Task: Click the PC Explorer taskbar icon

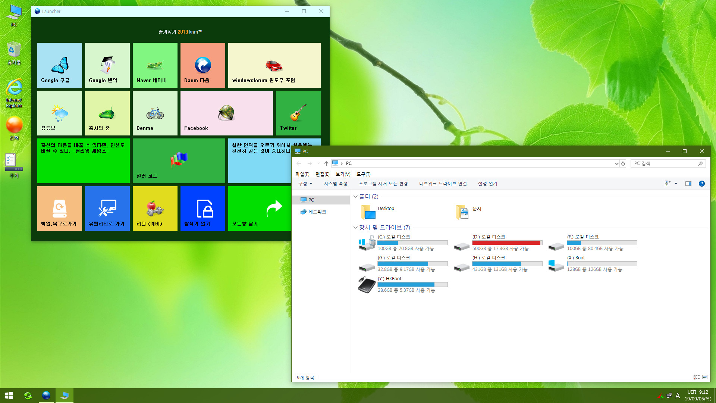Action: pos(65,396)
